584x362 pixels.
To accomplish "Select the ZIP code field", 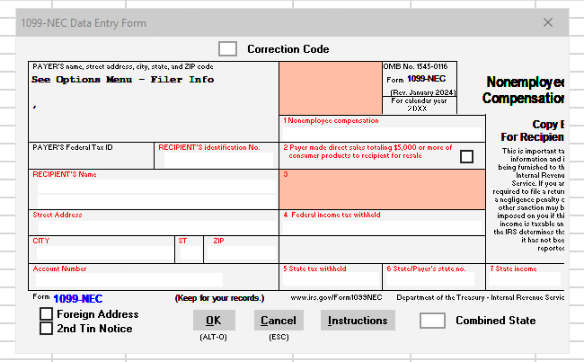I will tap(241, 253).
